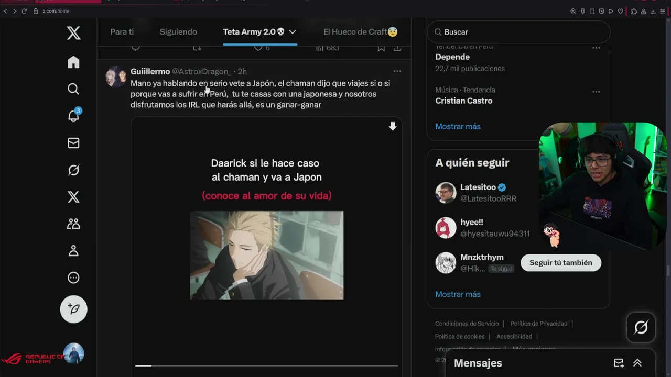The width and height of the screenshot is (671, 377).
Task: Click Mostrar más under A quién seguir
Action: (x=458, y=294)
